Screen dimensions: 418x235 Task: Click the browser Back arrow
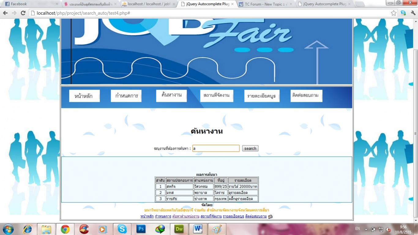(5, 13)
